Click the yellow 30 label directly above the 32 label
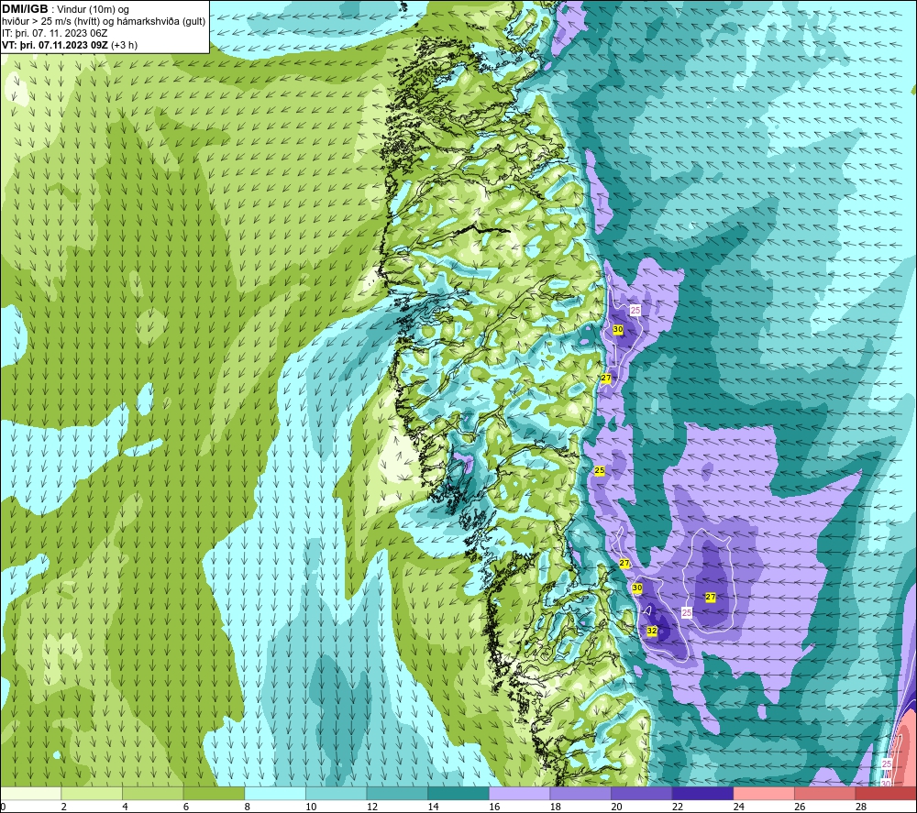917x813 pixels. coord(637,588)
